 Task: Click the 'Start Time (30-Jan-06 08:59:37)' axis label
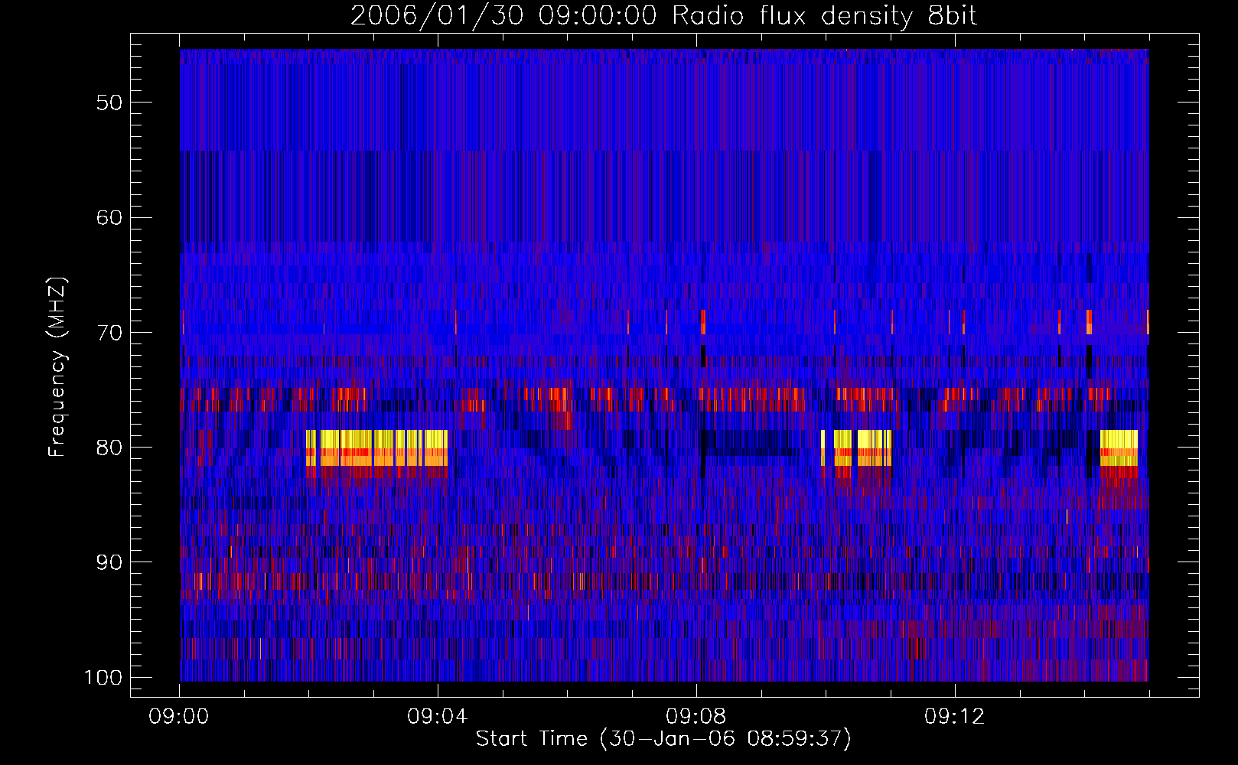pyautogui.click(x=663, y=739)
